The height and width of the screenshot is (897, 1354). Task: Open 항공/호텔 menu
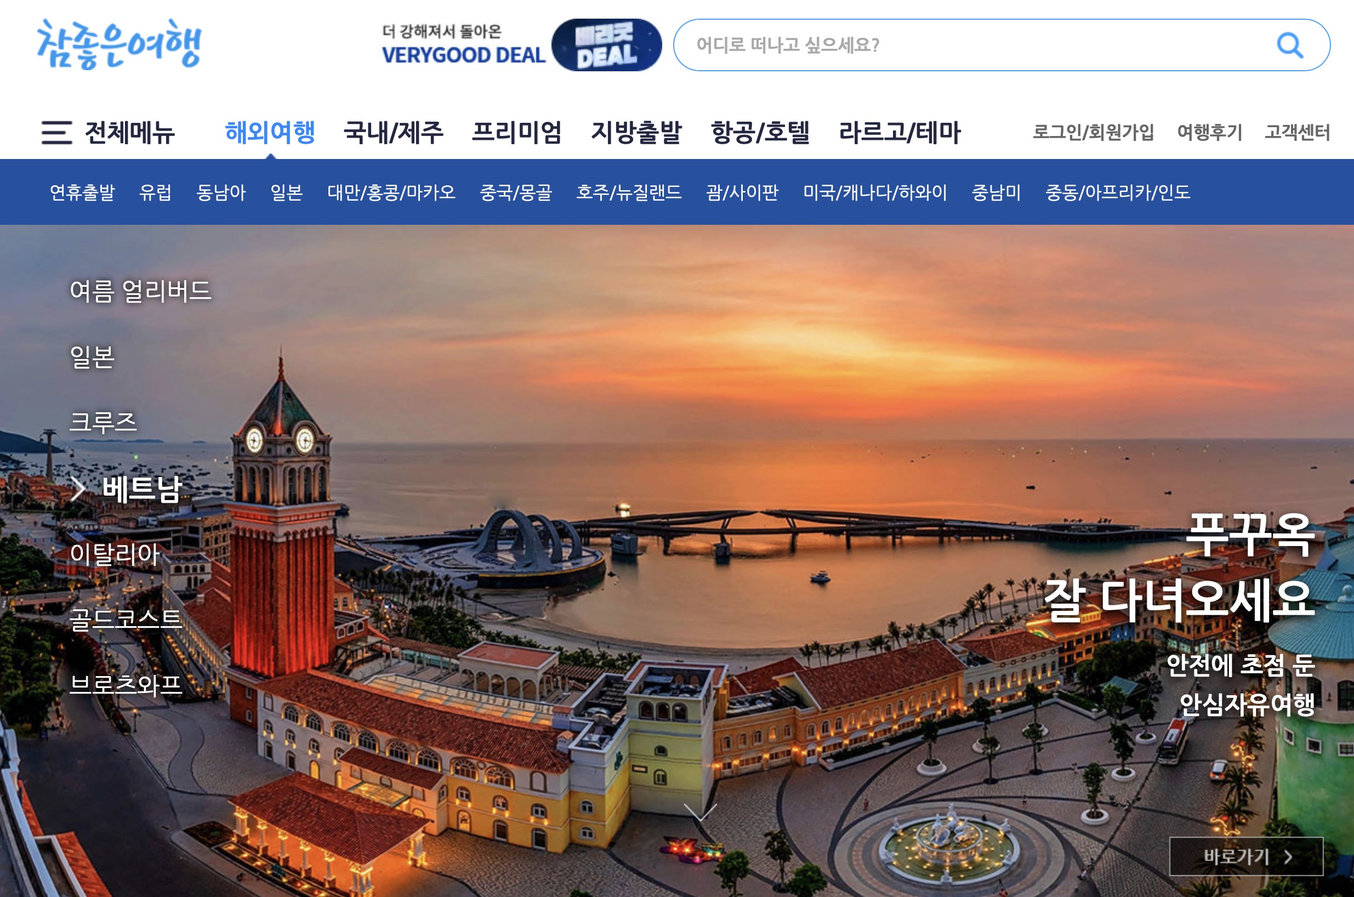click(760, 132)
